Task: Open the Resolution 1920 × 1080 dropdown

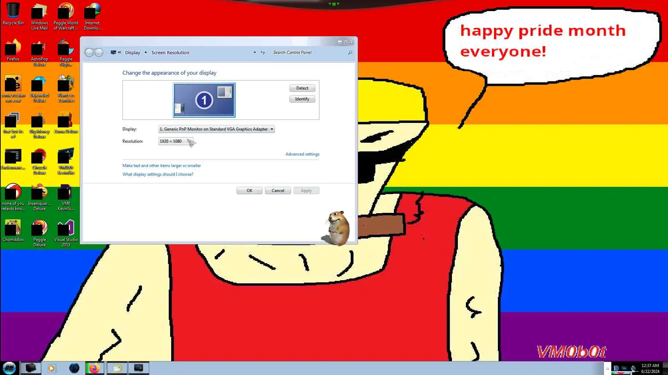Action: click(176, 141)
